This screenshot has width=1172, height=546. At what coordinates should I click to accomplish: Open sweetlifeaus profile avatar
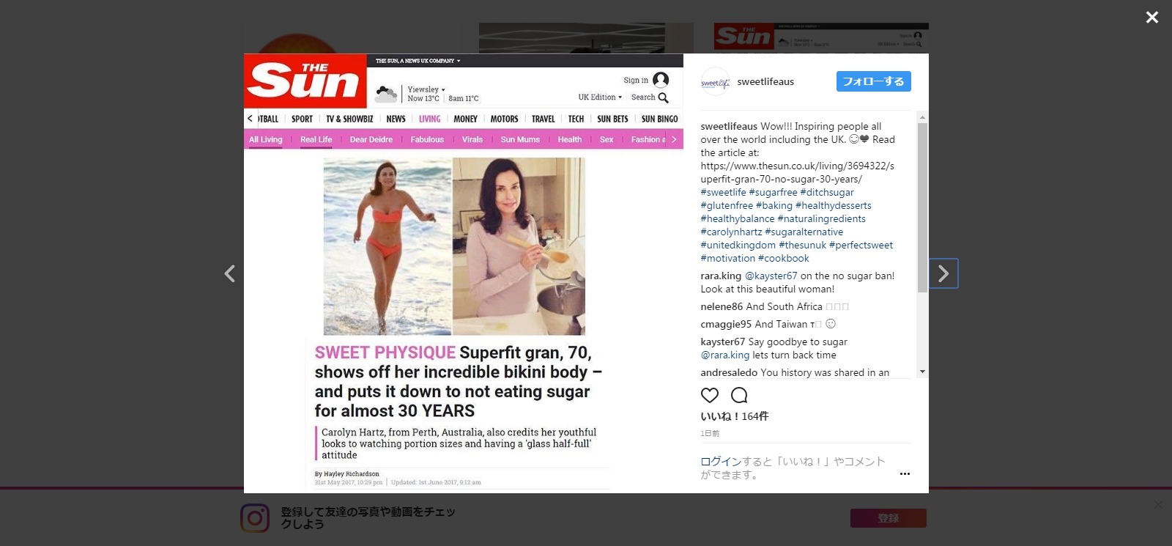(715, 81)
